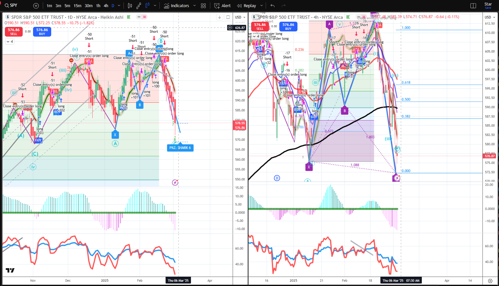Click the Thu 06 Mar '25 07:30 AM time marker

pos(401,280)
